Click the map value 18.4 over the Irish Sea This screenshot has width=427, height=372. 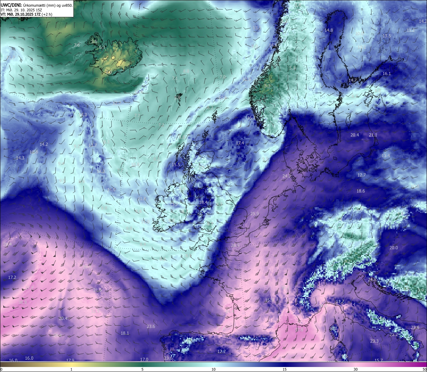(x=203, y=203)
